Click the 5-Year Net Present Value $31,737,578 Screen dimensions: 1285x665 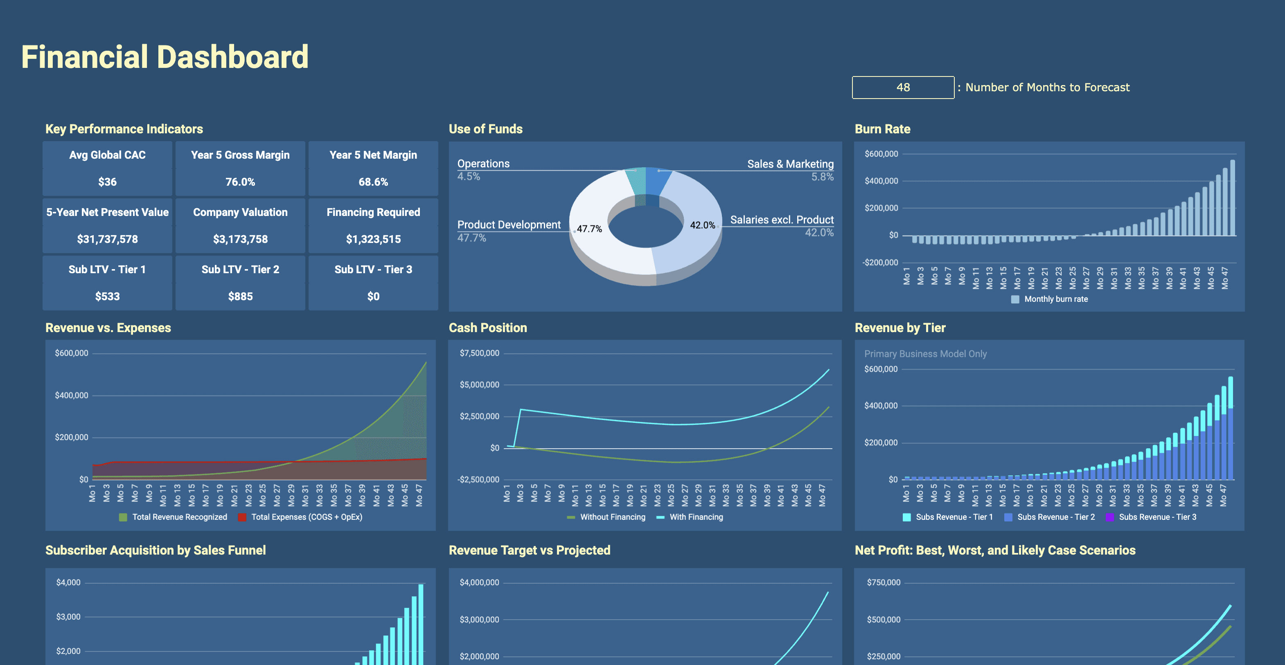tap(107, 239)
